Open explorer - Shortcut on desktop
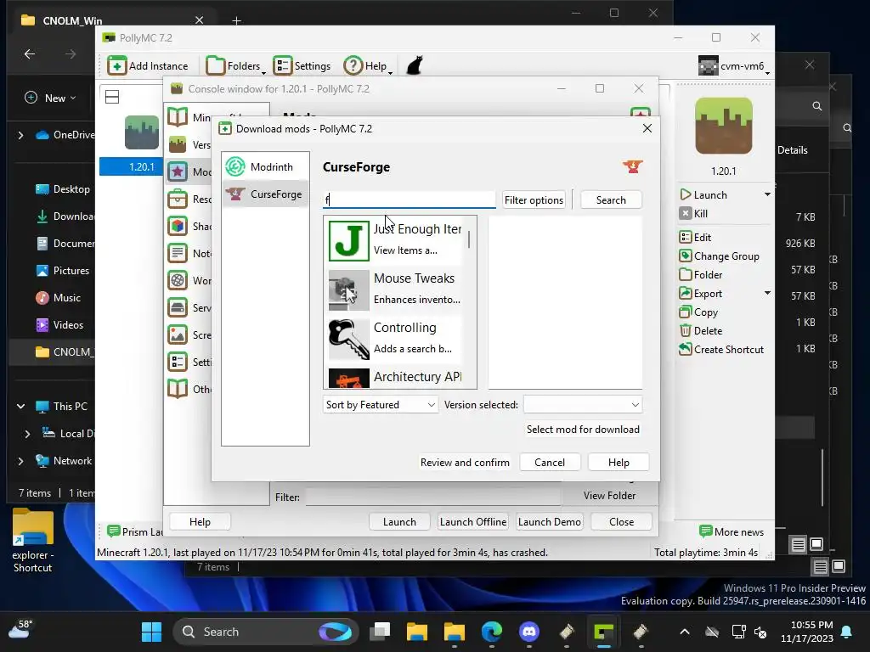The width and height of the screenshot is (870, 652). pyautogui.click(x=33, y=541)
